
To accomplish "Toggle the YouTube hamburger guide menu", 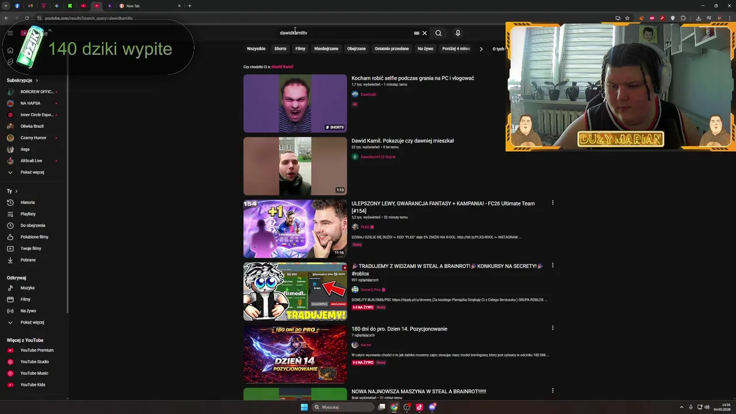I will point(10,33).
